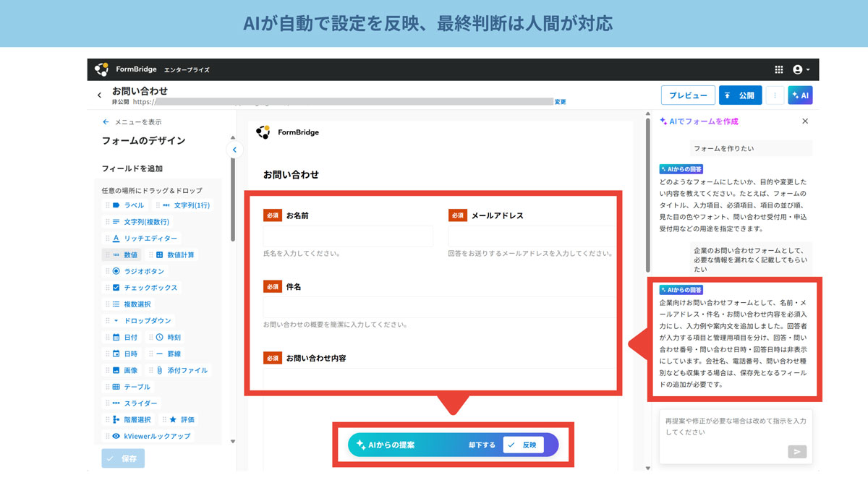Select the 画像 field type

[x=122, y=370]
